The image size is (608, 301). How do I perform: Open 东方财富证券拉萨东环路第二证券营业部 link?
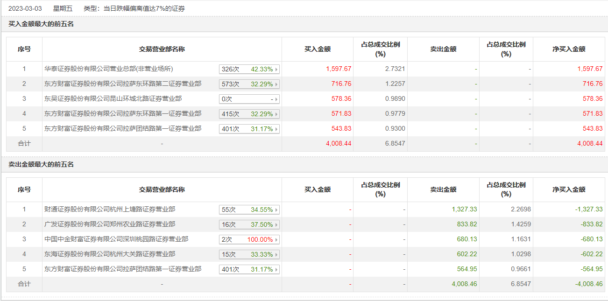123,84
